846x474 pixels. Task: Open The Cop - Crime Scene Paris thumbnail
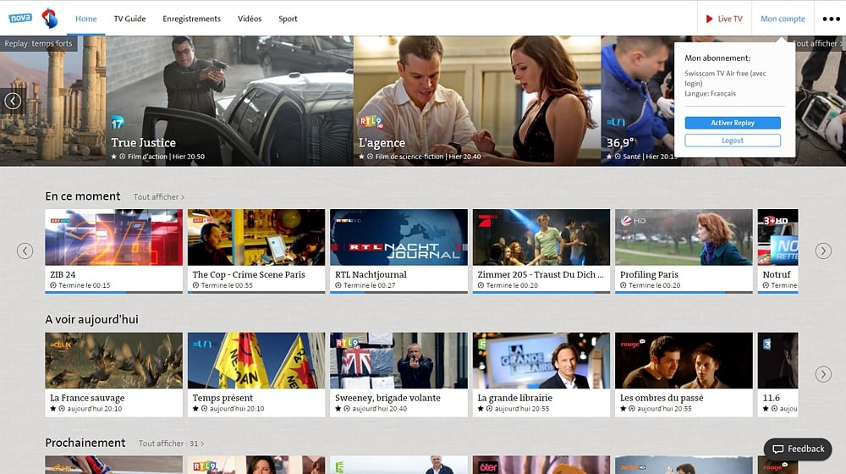click(x=256, y=238)
